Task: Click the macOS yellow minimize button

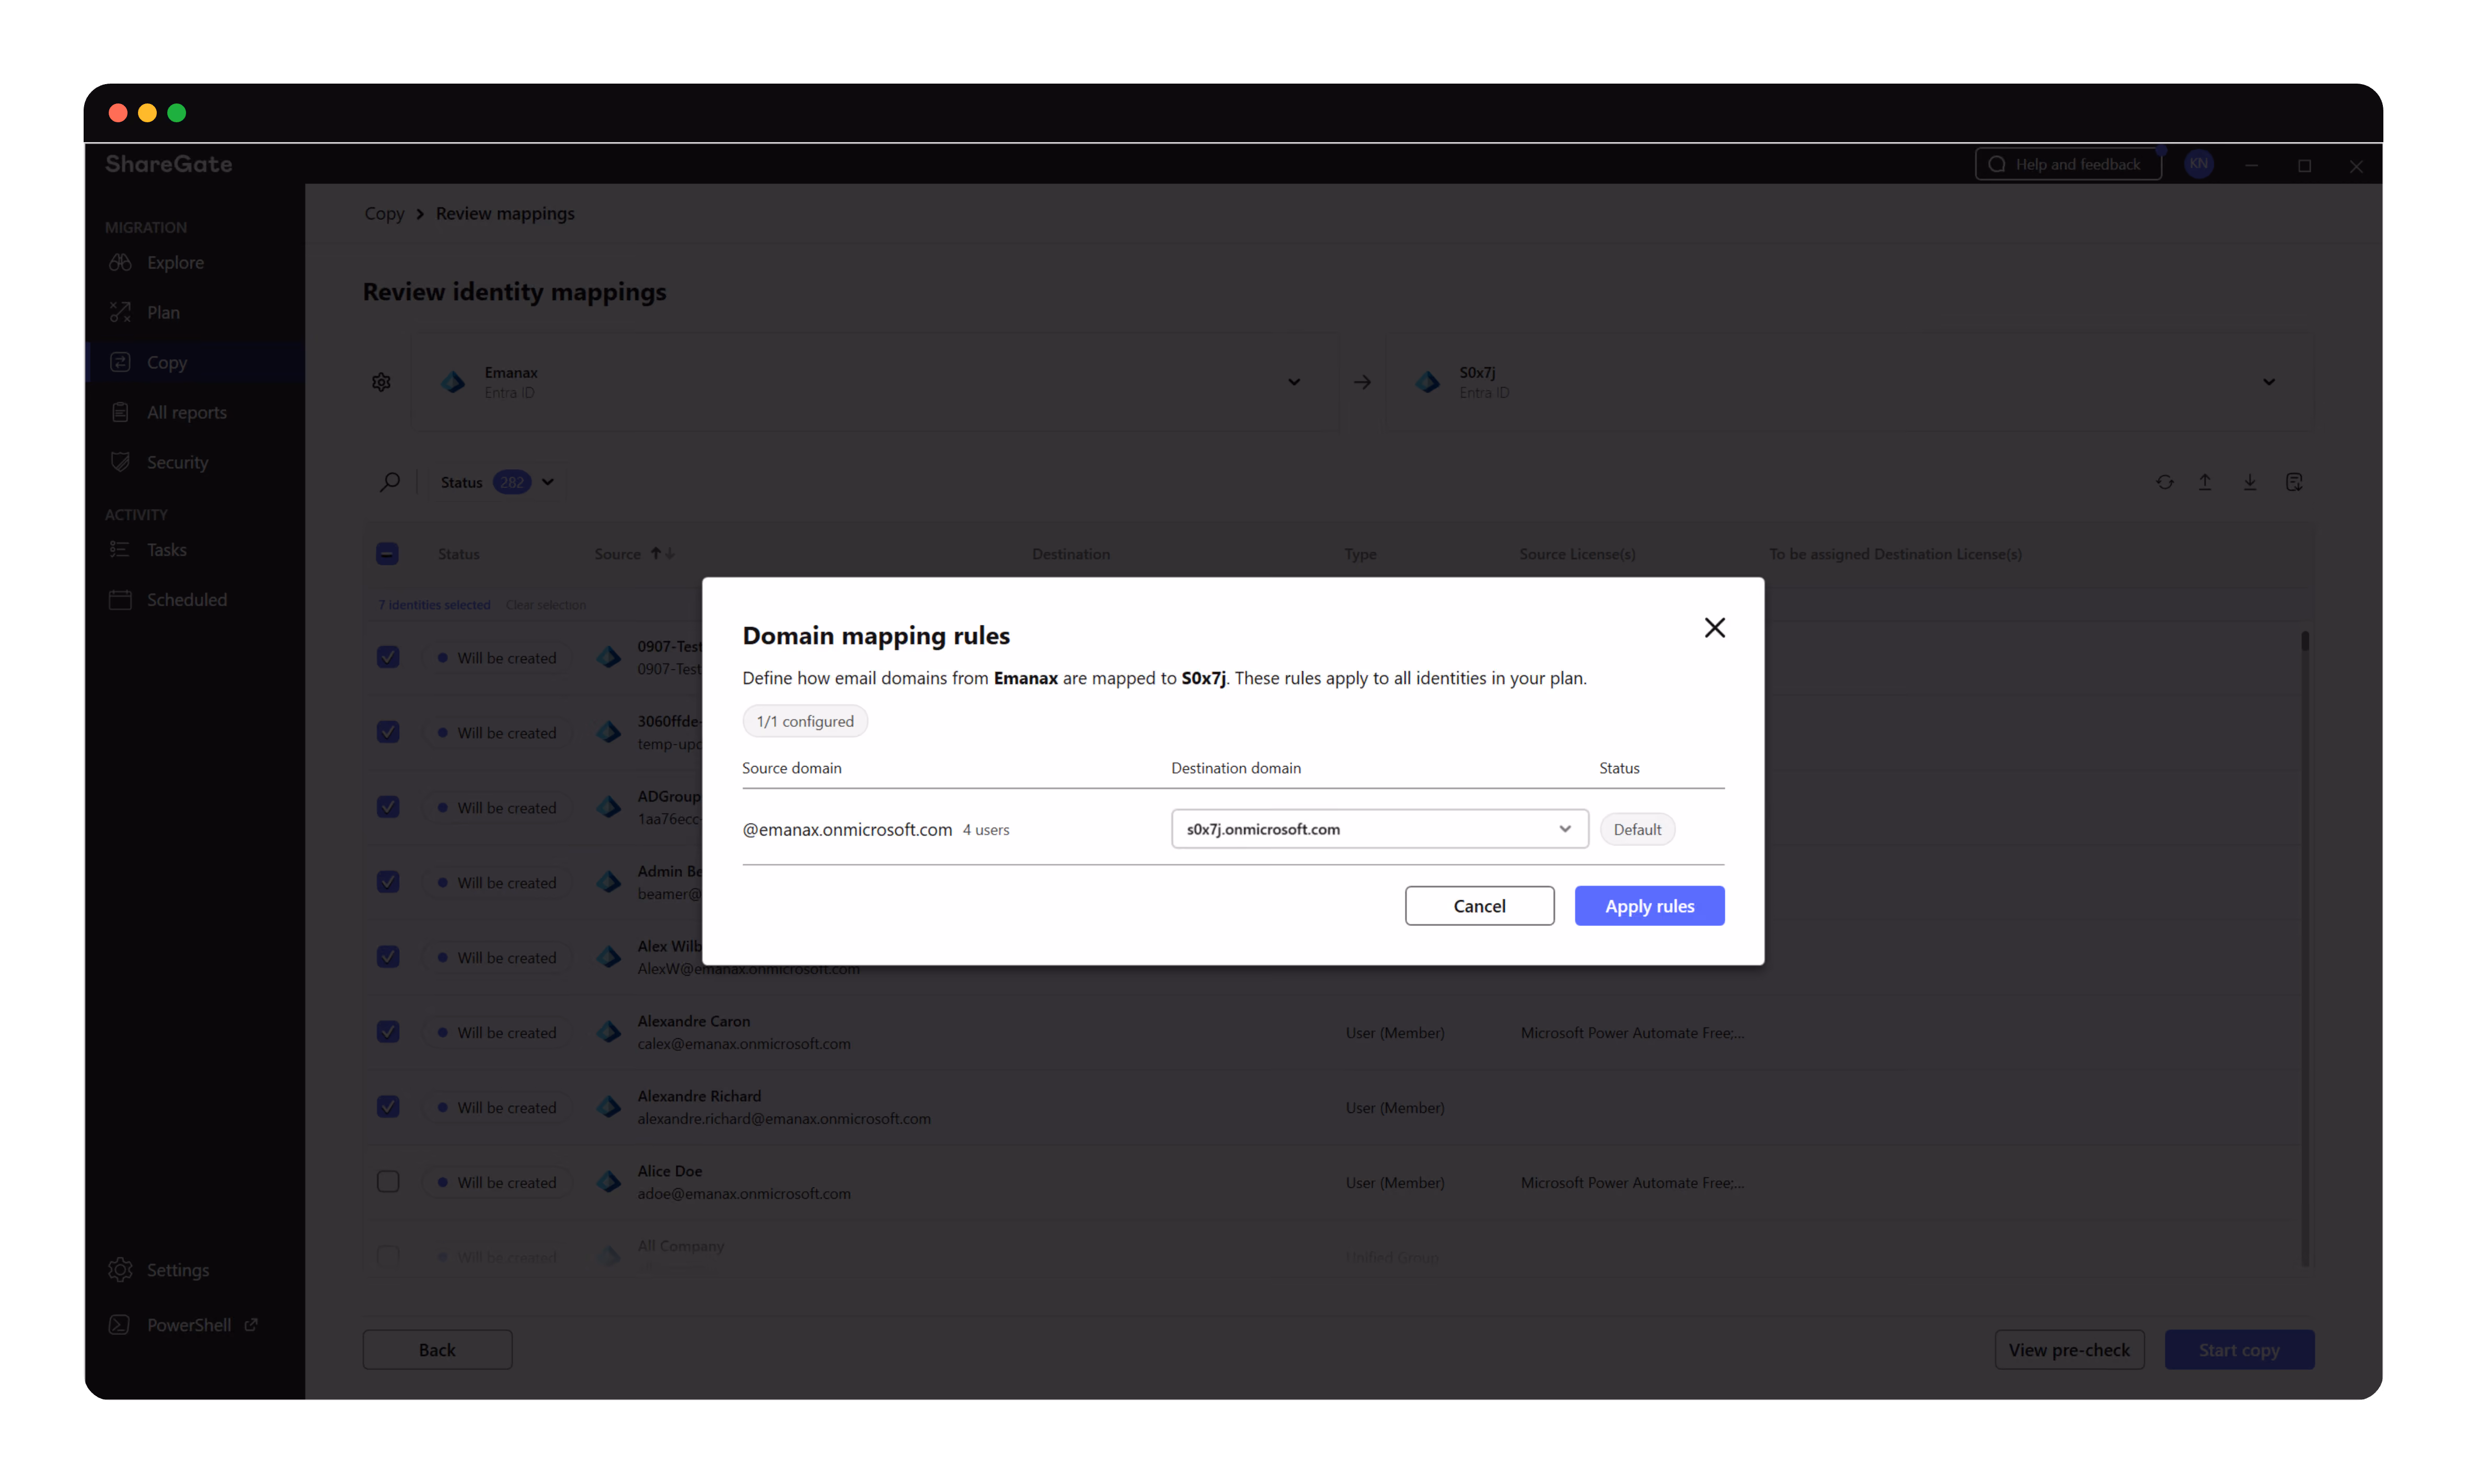Action: click(147, 113)
